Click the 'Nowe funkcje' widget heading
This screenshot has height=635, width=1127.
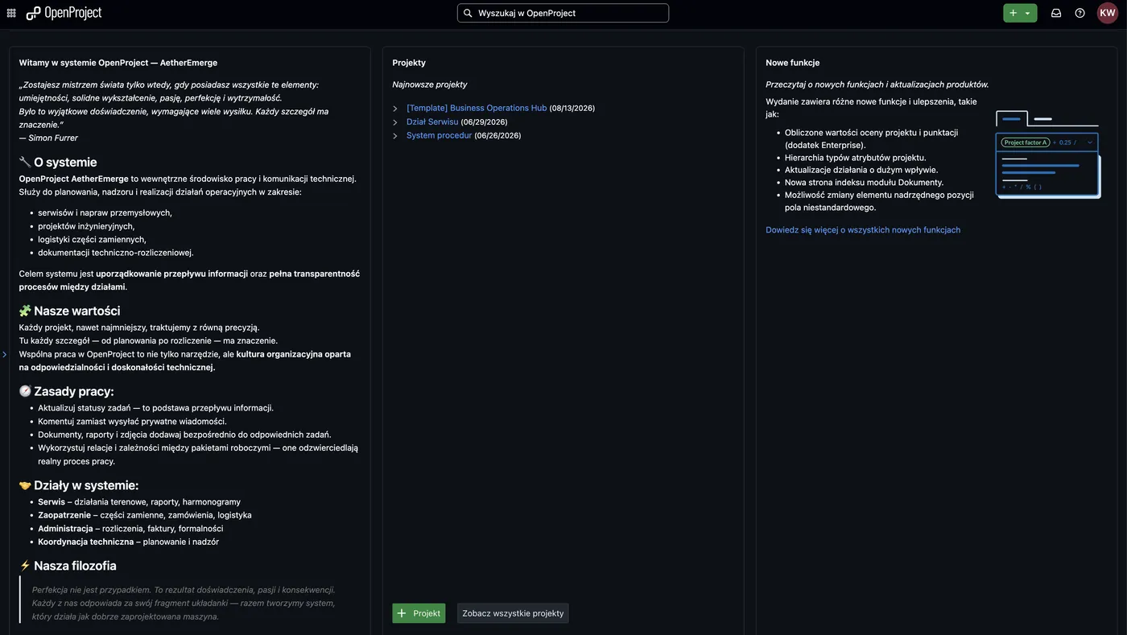tap(793, 63)
